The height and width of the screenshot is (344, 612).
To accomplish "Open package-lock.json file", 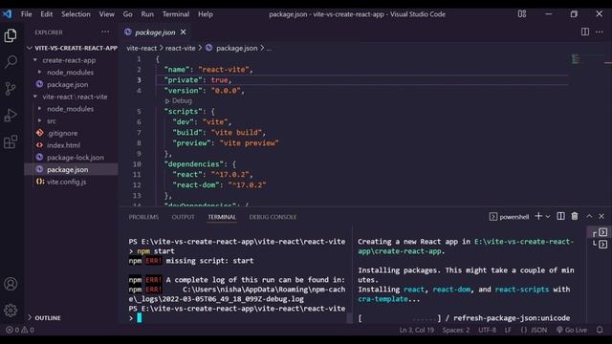I will pos(76,158).
